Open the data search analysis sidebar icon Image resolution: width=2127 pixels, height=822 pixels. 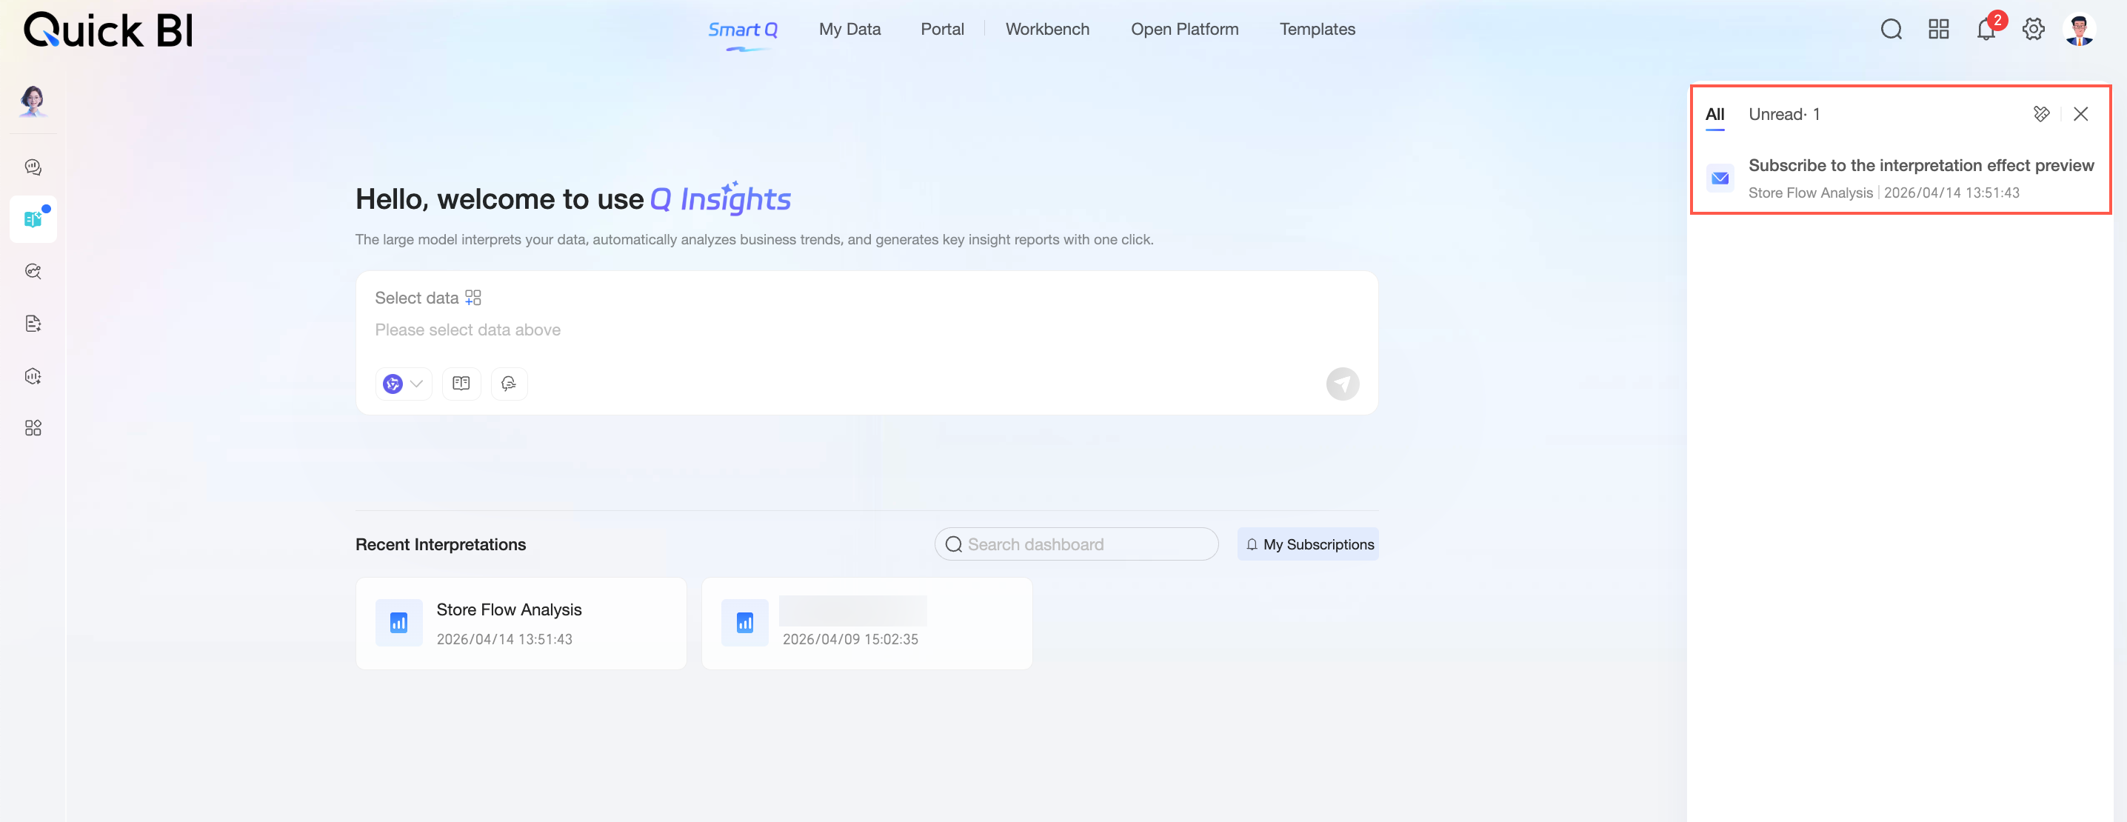point(33,271)
